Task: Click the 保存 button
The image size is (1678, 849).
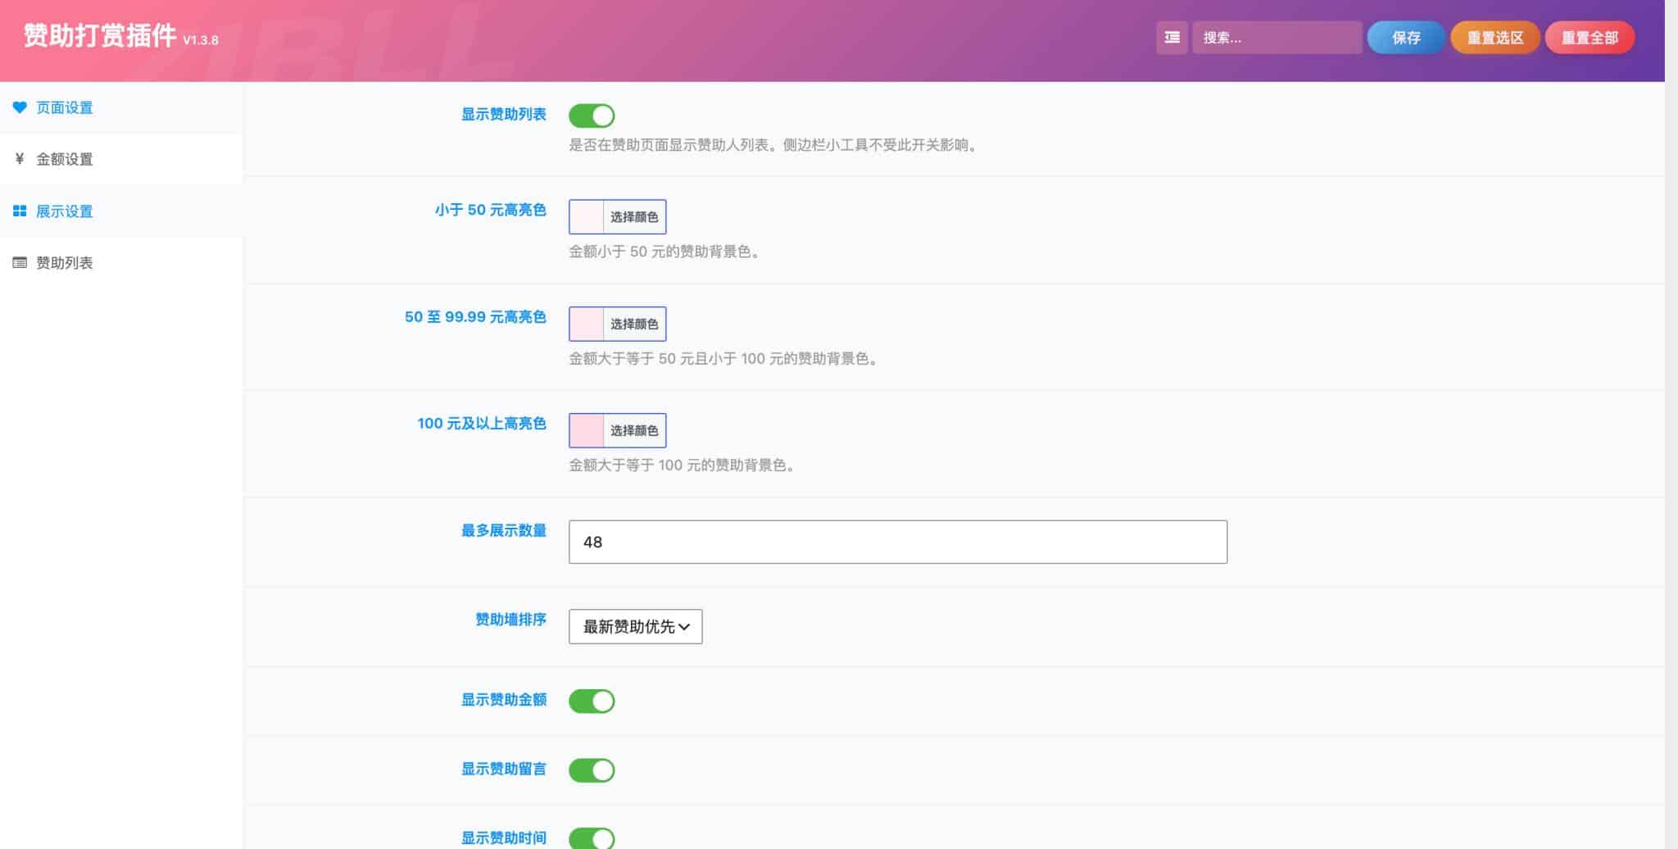Action: coord(1406,38)
